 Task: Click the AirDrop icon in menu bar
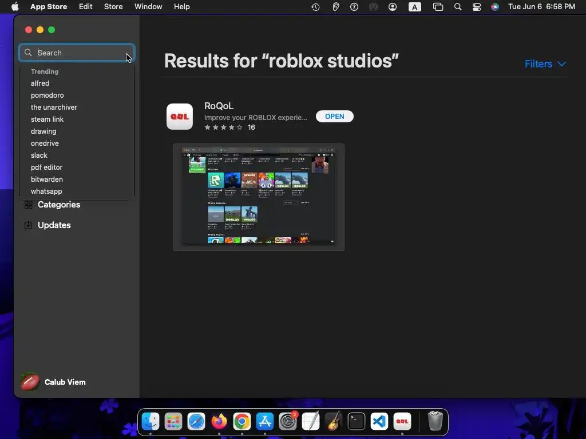tap(373, 7)
